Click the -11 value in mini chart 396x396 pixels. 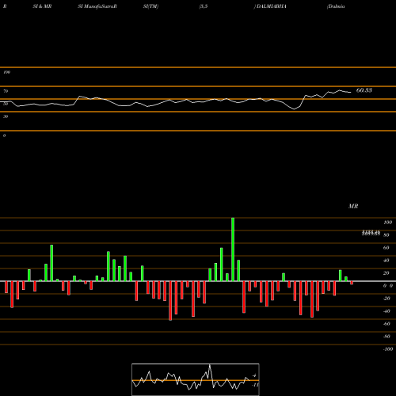click(255, 385)
